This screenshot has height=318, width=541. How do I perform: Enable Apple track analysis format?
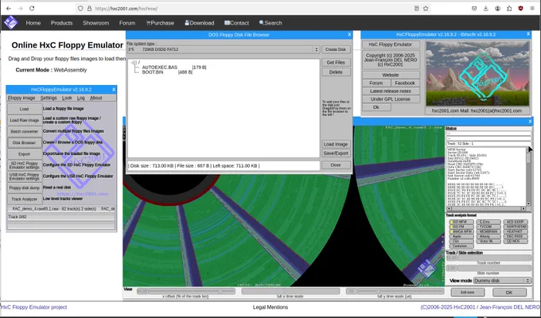coord(461,236)
